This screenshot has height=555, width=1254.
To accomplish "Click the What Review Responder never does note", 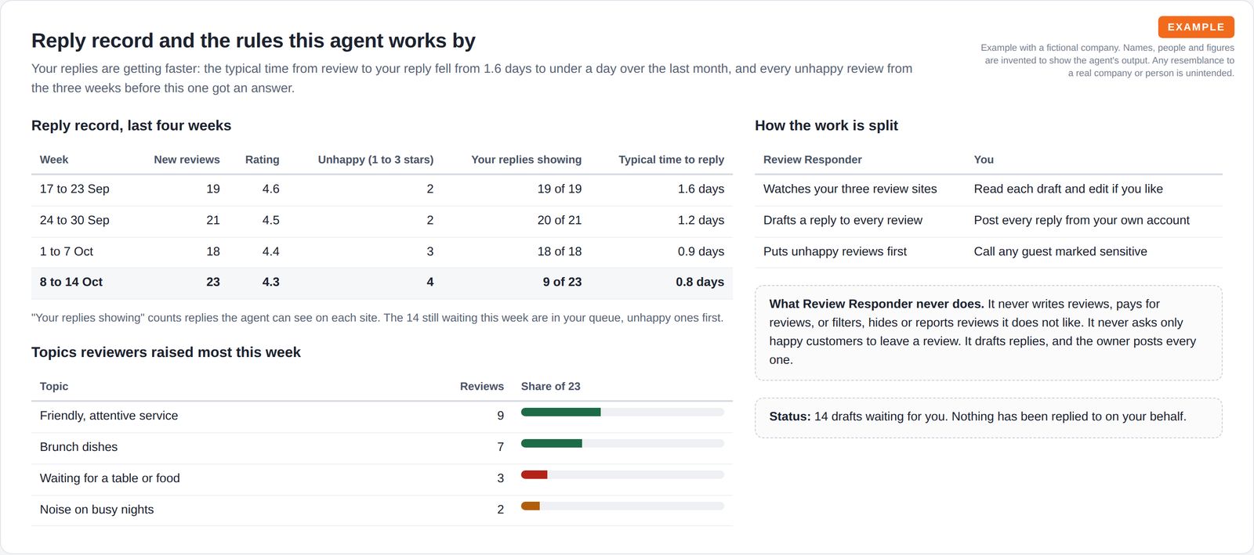I will (988, 333).
